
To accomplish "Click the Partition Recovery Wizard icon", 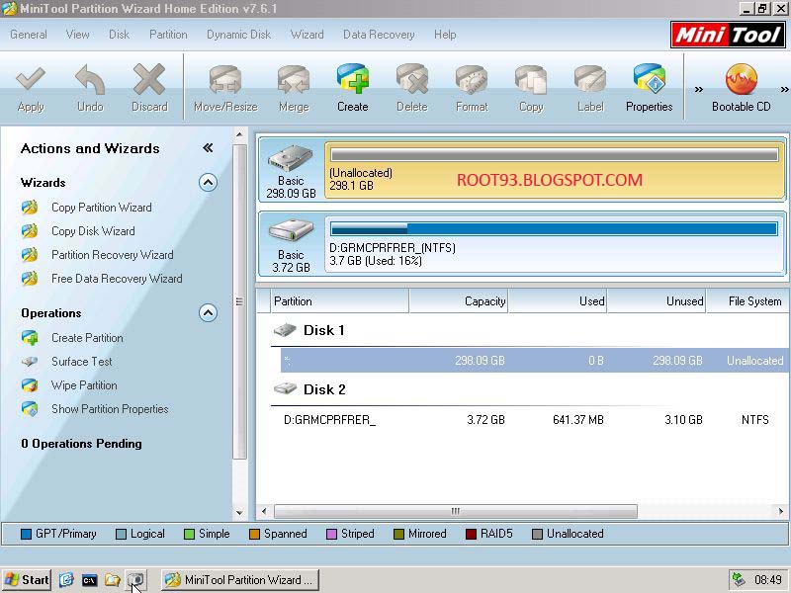I will click(x=30, y=255).
